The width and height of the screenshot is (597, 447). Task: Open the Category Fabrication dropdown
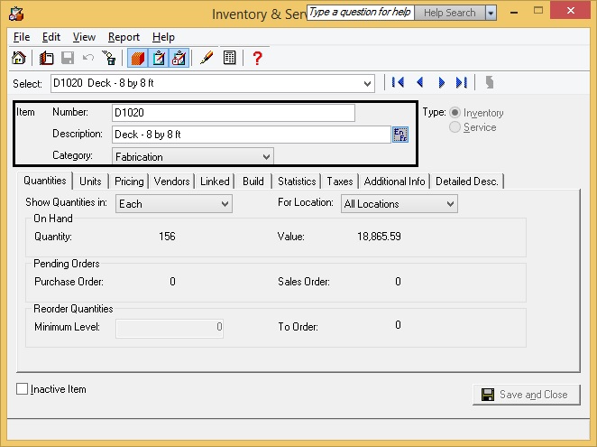click(x=266, y=157)
